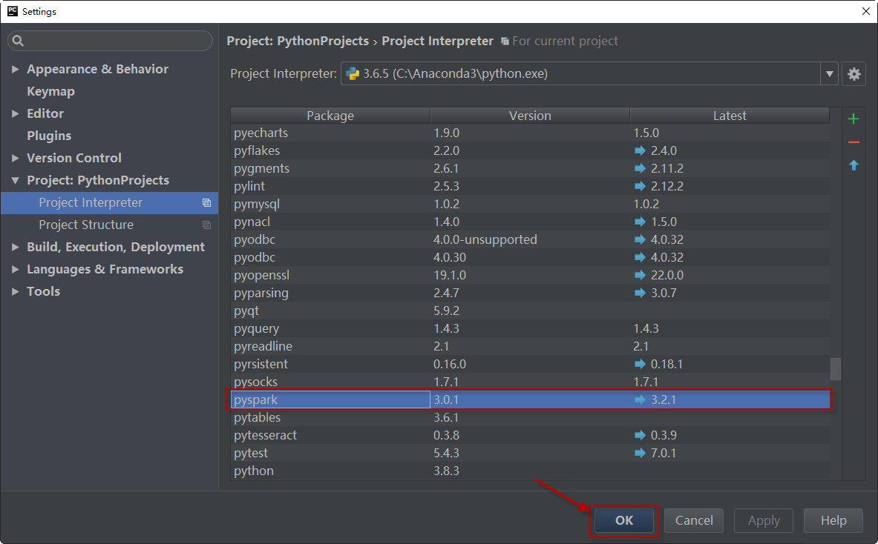Image resolution: width=878 pixels, height=544 pixels.
Task: Open the Project Interpreter dropdown arrow
Action: (829, 74)
